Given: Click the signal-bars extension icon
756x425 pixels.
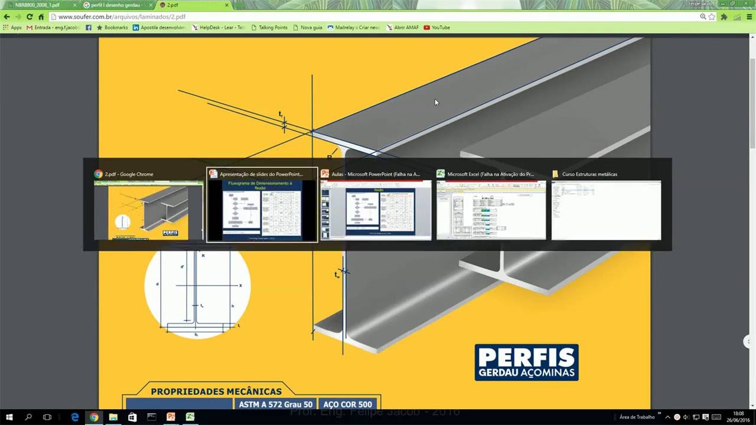Looking at the screenshot, I should tap(736, 17).
